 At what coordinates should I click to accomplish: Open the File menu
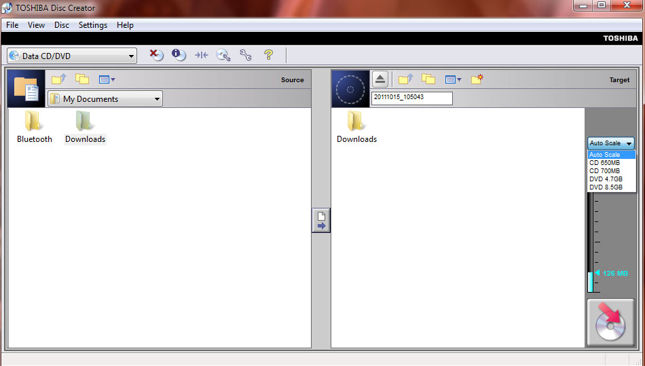(12, 25)
